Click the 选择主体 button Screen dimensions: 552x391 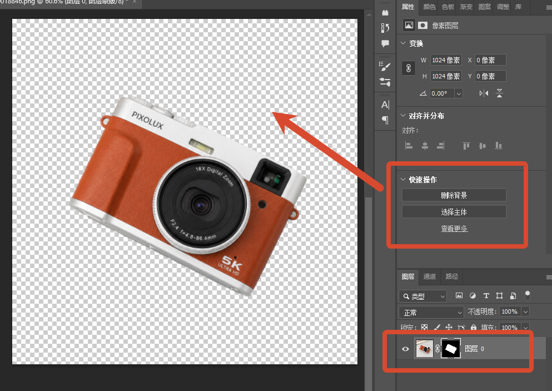[454, 212]
